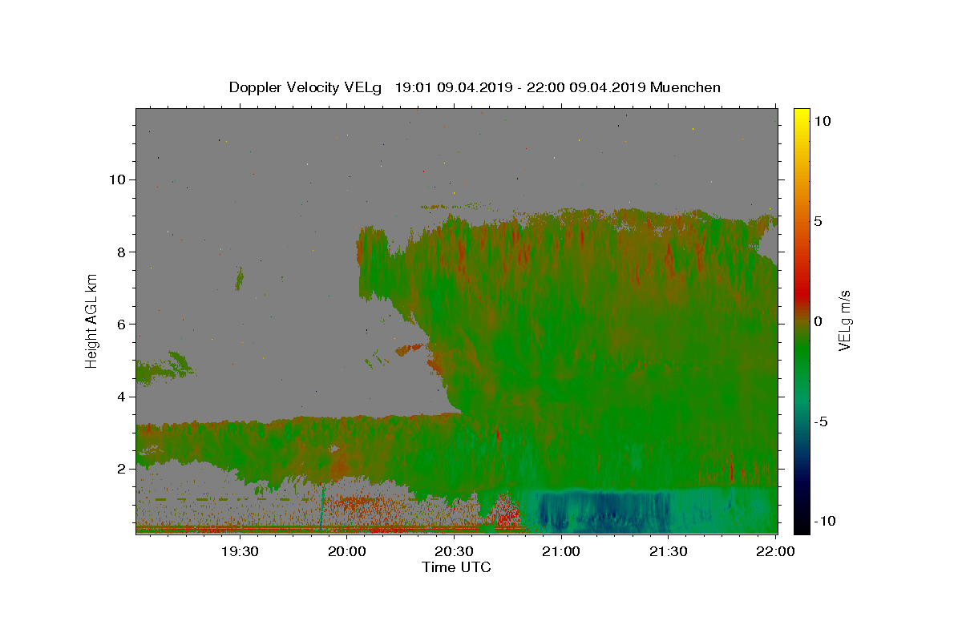Click the 22:00 time axis label
This screenshot has height=641, width=962.
(775, 551)
